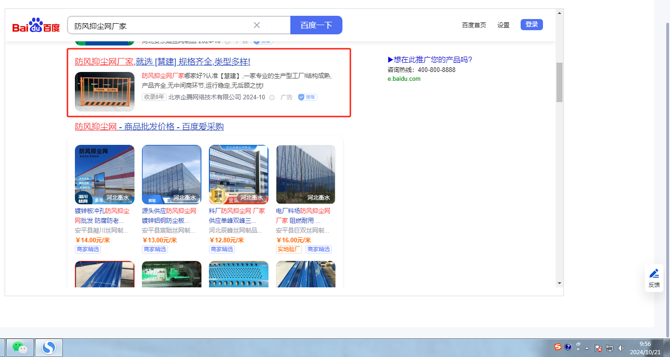This screenshot has width=670, height=357.
Task: Click the ¥12.80元/米 price
Action: (227, 240)
